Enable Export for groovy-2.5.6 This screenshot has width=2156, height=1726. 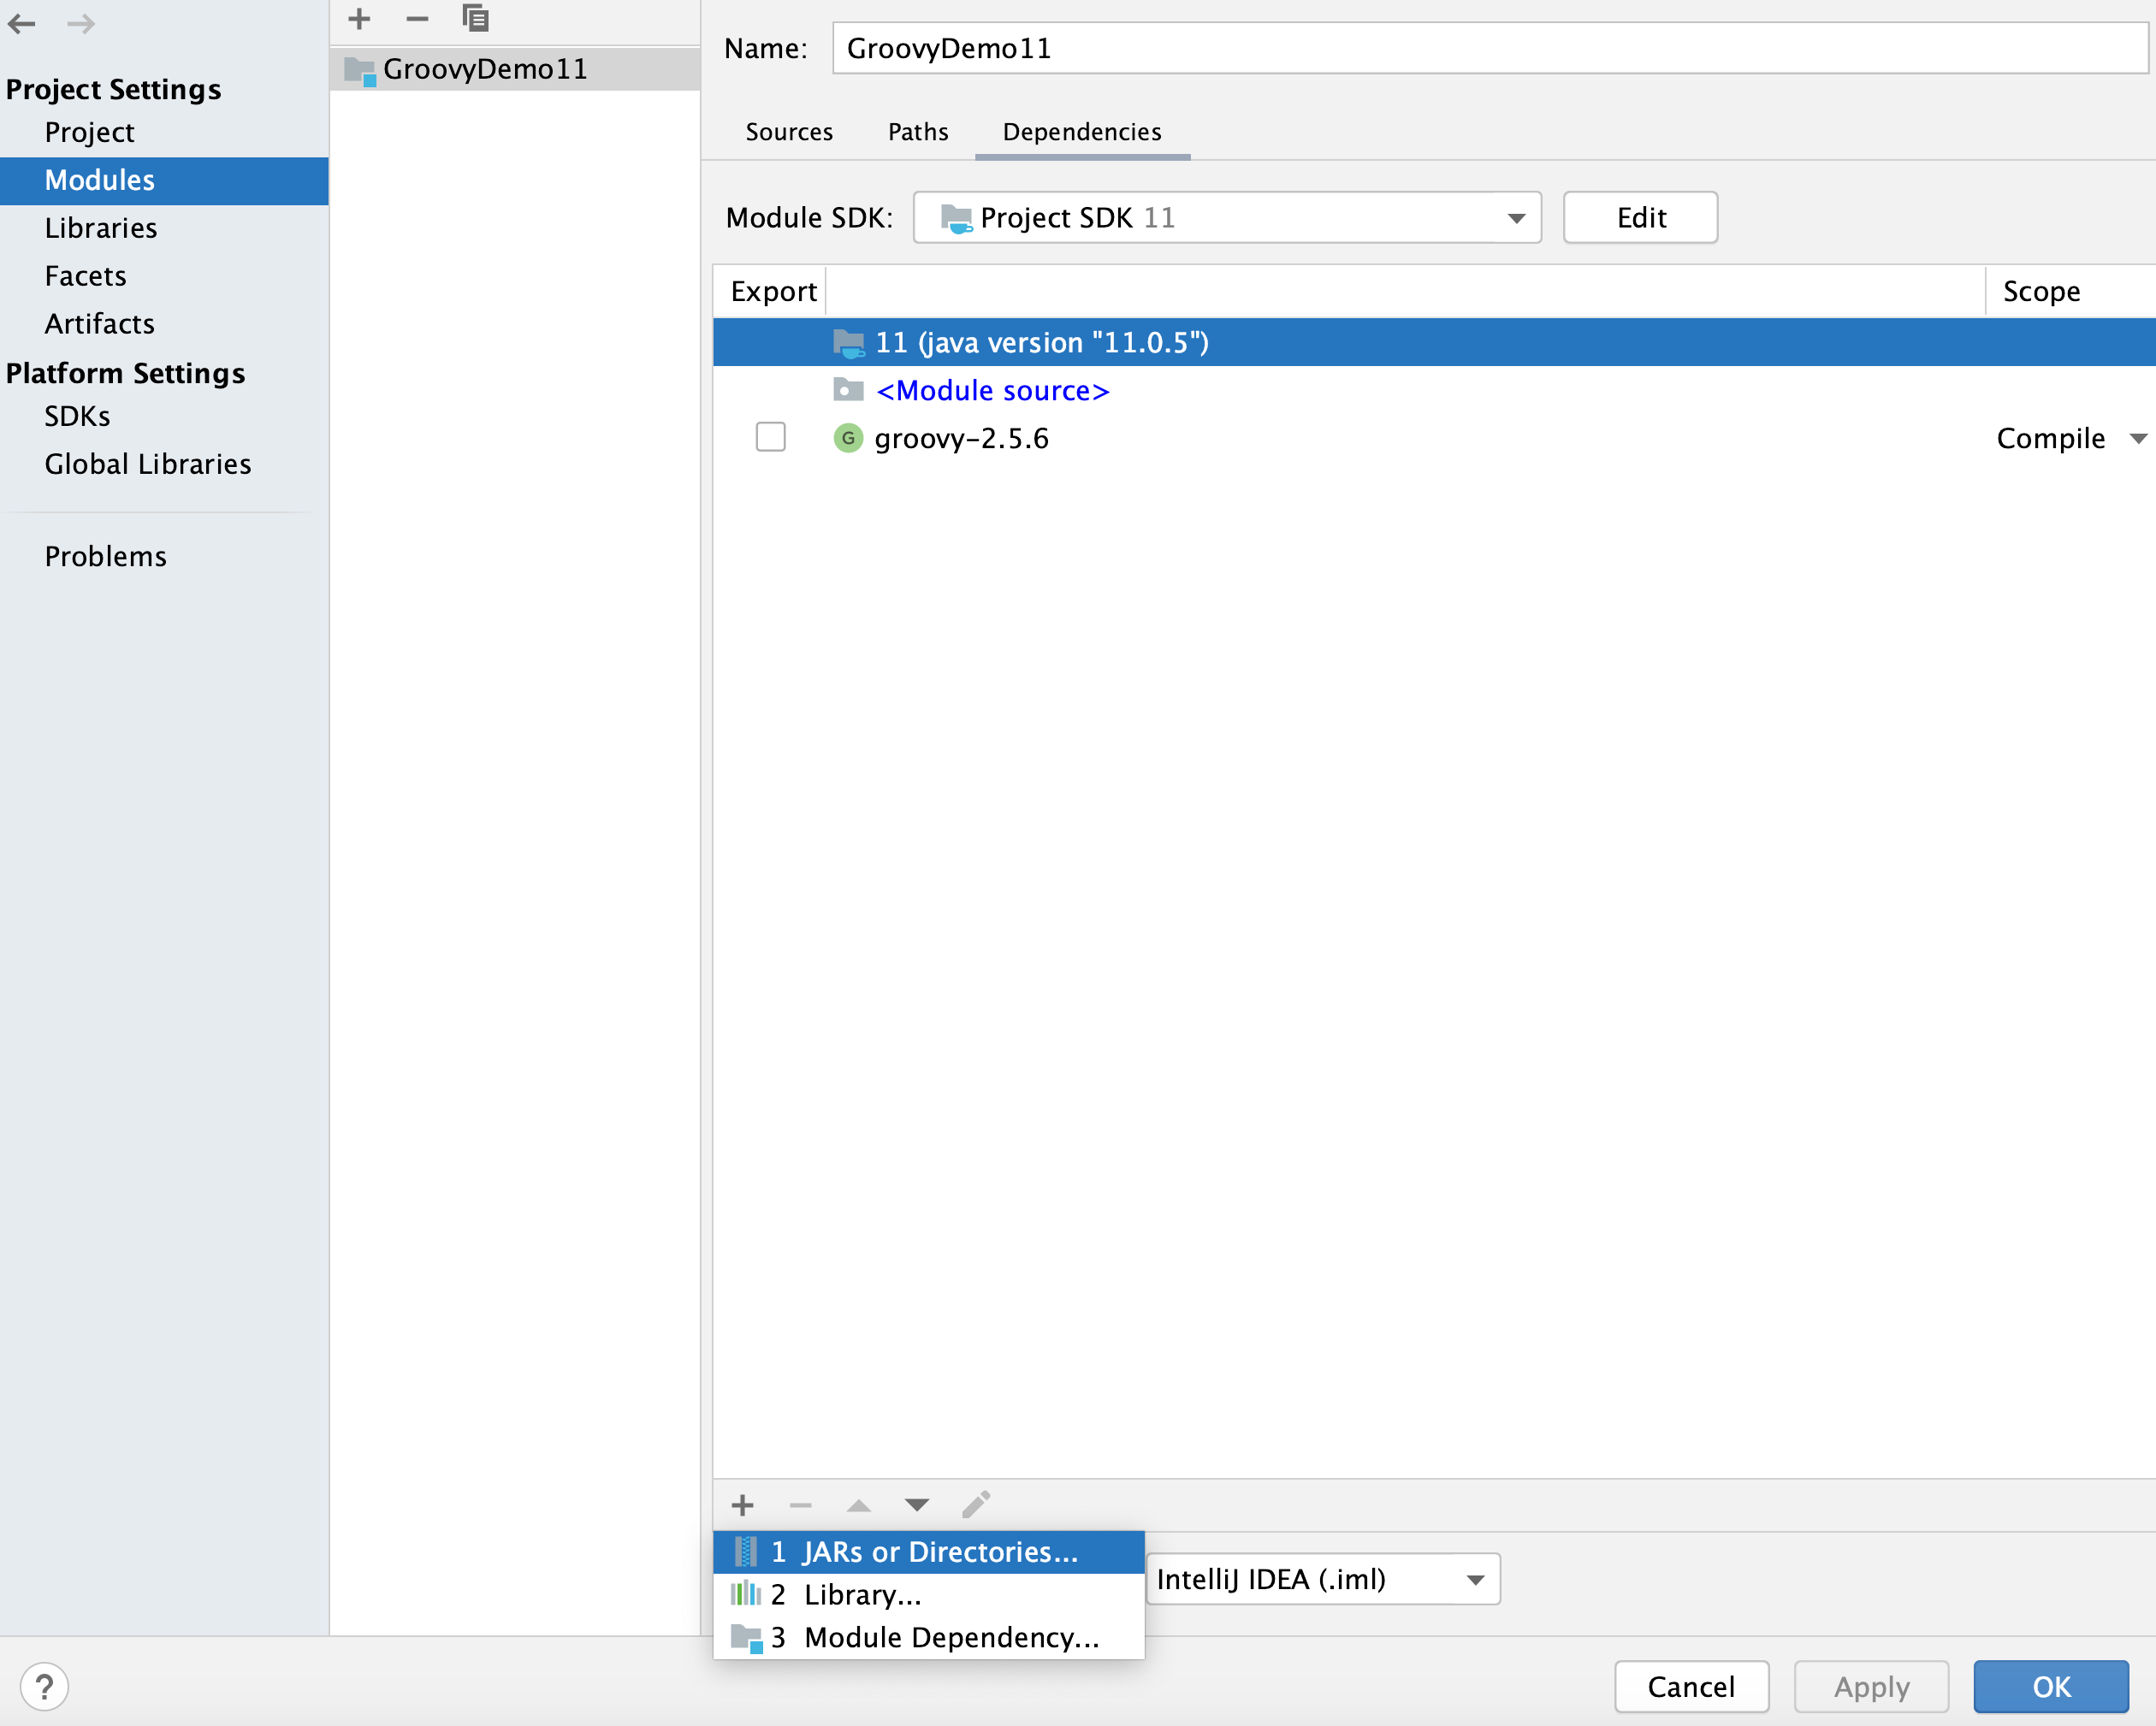click(770, 437)
